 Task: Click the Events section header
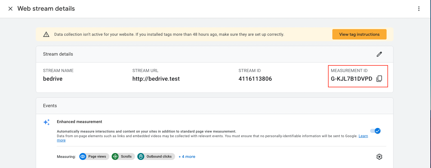50,106
